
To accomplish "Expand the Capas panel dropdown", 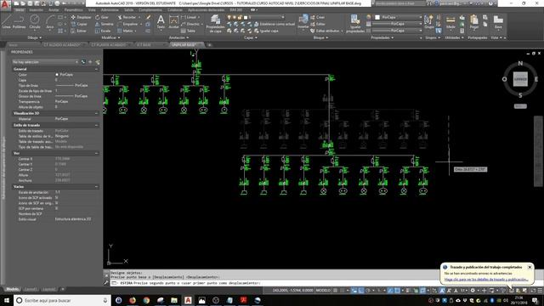I will [x=251, y=37].
